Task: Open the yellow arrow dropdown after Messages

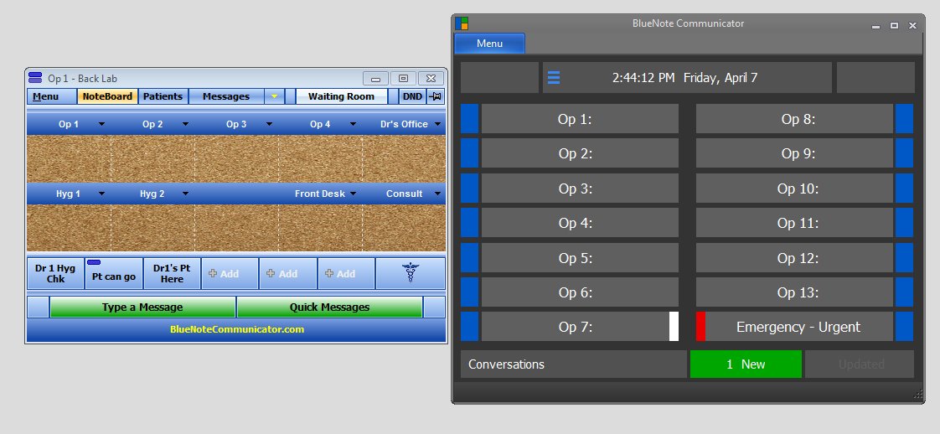Action: (274, 96)
